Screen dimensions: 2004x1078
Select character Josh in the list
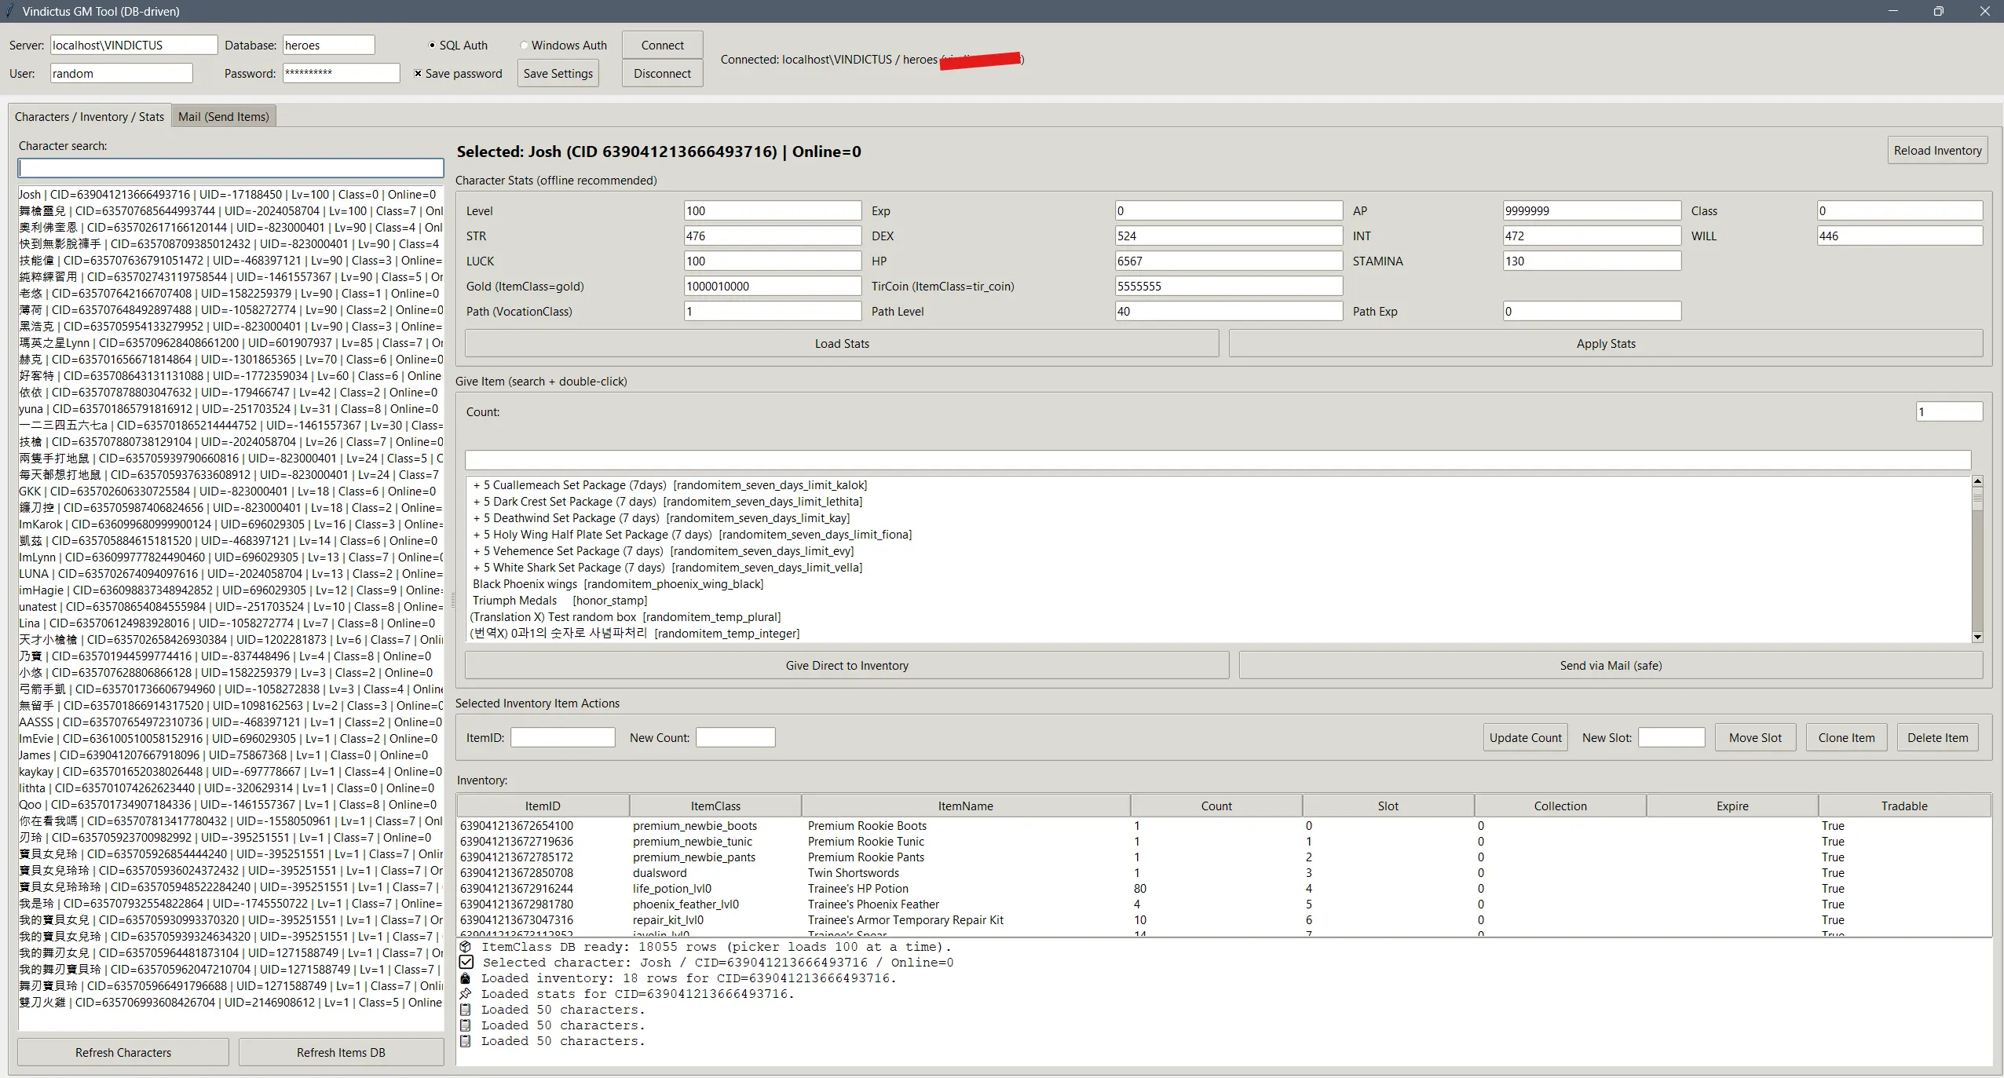pos(231,195)
